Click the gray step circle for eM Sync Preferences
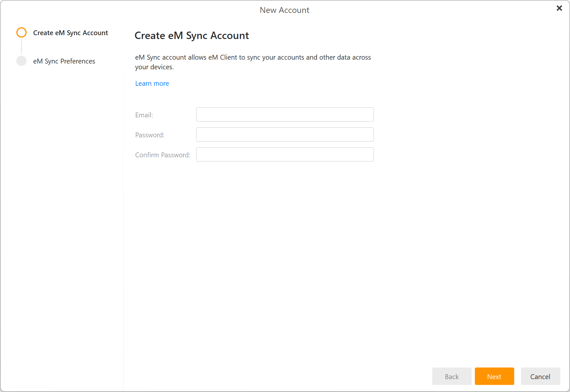The height and width of the screenshot is (392, 570). pos(22,61)
